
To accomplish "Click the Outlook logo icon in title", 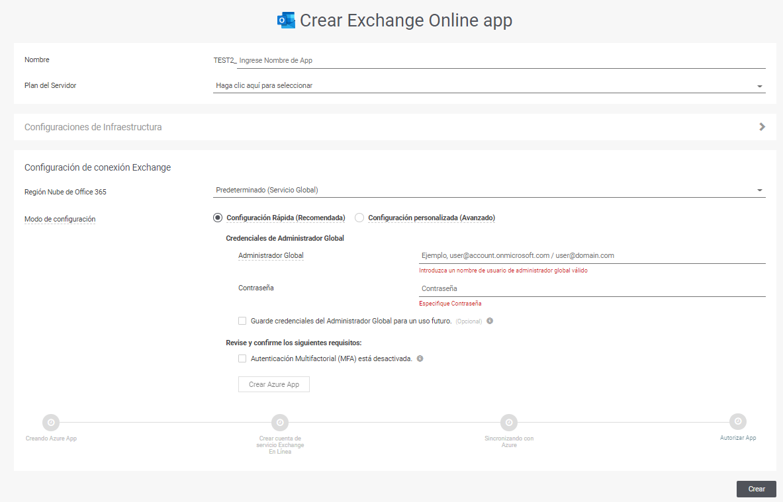I will 286,21.
